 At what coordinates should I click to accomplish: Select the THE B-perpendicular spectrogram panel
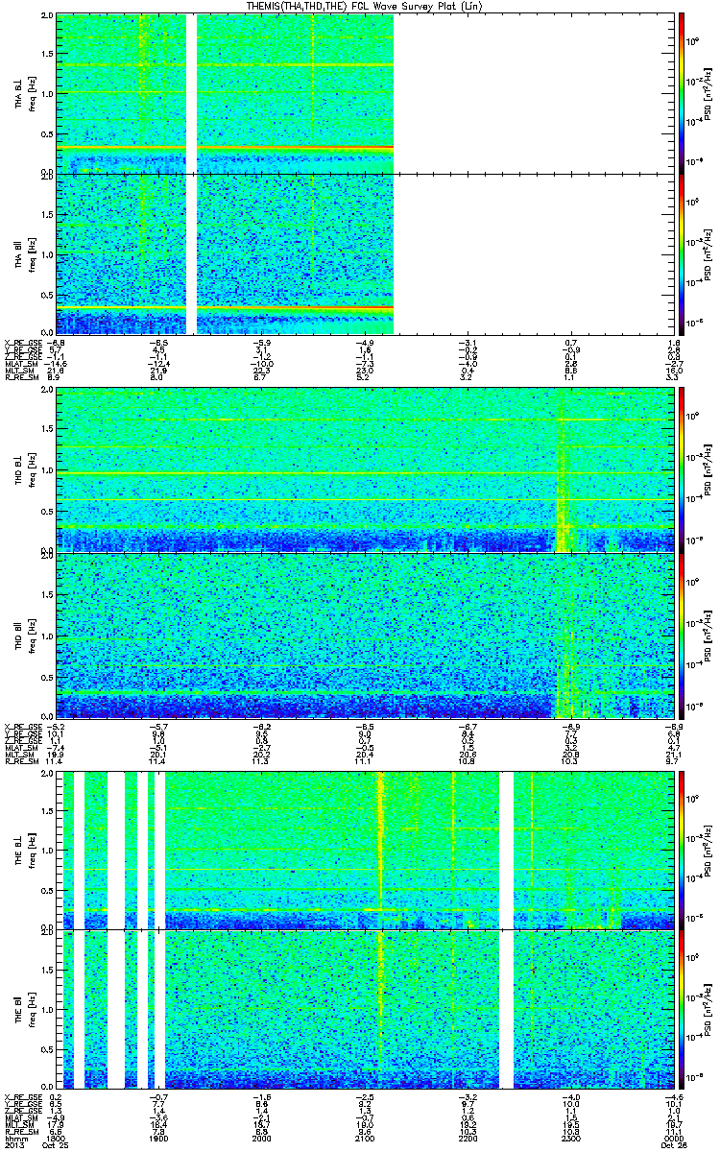click(364, 849)
